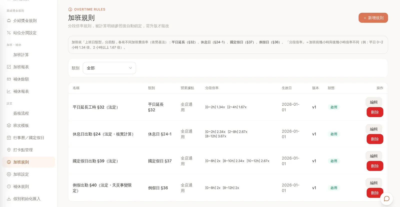
Task: Click the calendar icon beside 行事曆／國定假日
Action: (9, 138)
